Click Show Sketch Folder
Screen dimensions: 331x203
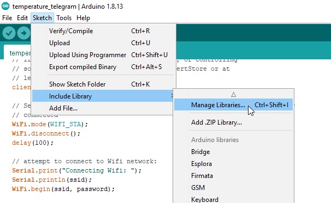pos(103,84)
